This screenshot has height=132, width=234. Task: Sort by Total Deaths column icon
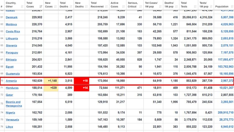pyautogui.click(x=71, y=6)
